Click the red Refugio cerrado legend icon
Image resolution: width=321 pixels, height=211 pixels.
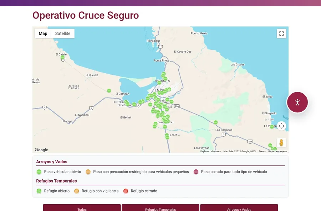[126, 191]
